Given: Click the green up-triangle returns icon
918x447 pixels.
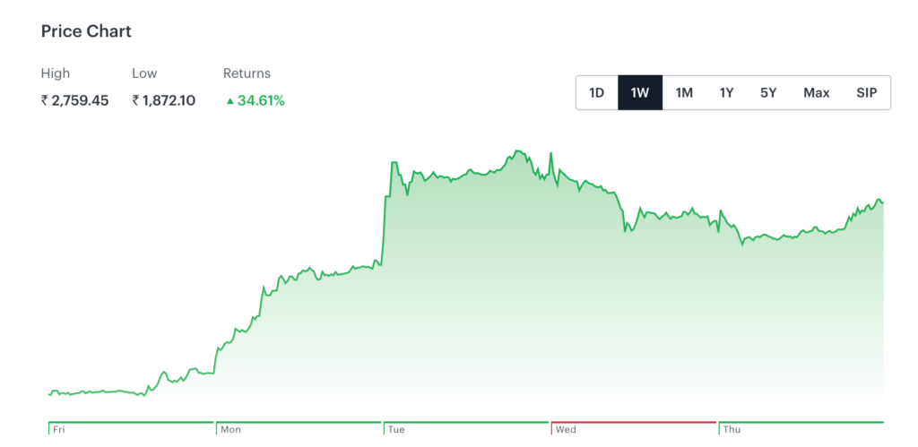Looking at the screenshot, I should tap(229, 101).
